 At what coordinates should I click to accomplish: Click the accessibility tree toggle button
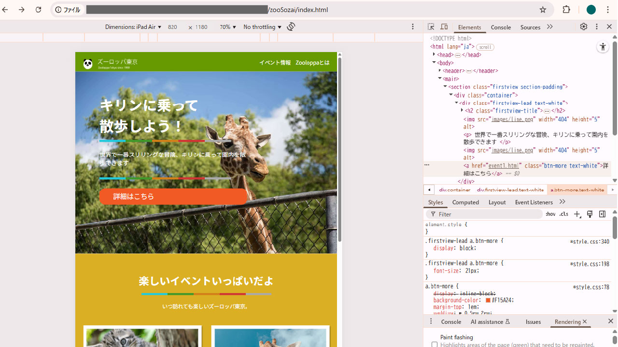pyautogui.click(x=603, y=47)
